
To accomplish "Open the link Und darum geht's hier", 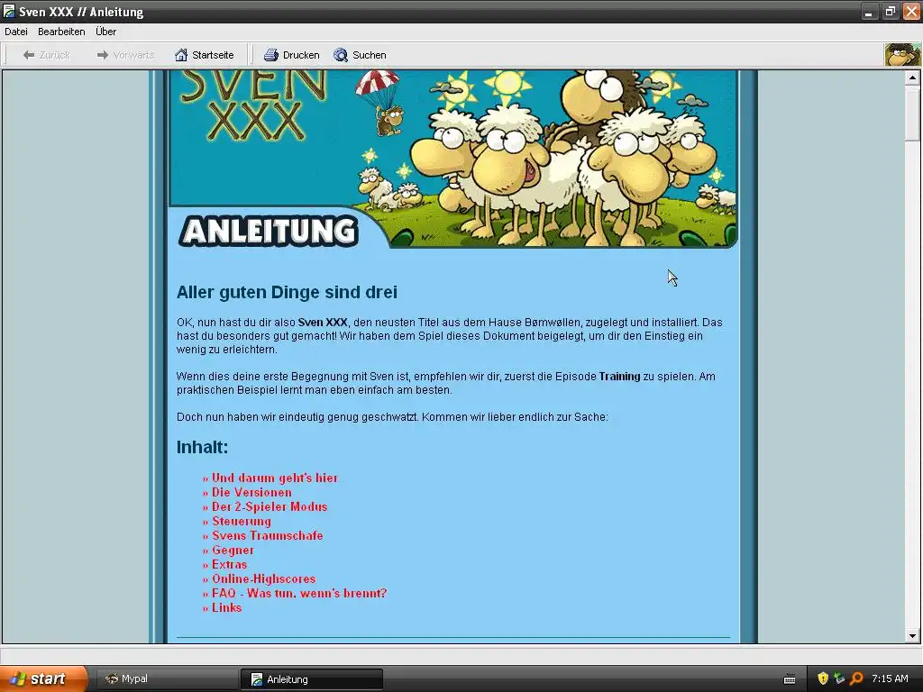I will pos(274,478).
